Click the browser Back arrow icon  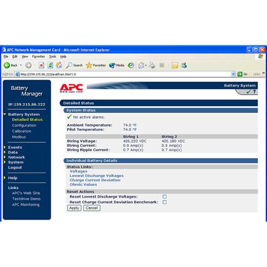pyautogui.click(x=7, y=65)
